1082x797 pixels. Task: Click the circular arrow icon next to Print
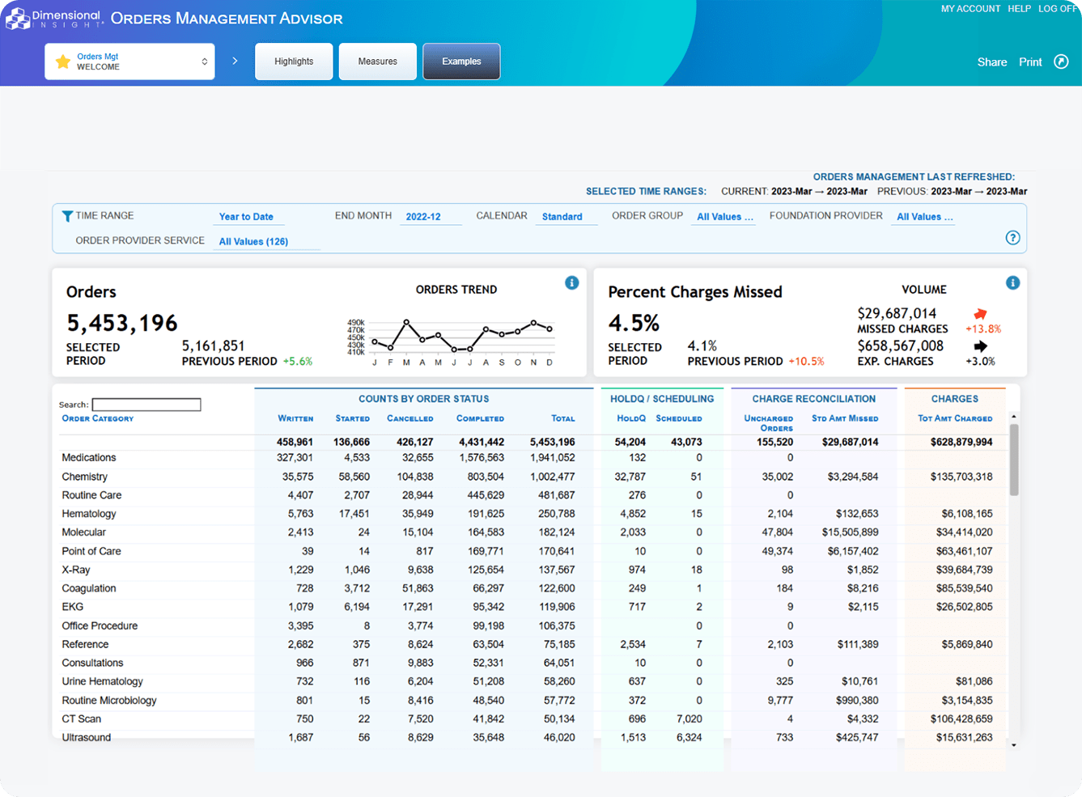pos(1061,61)
